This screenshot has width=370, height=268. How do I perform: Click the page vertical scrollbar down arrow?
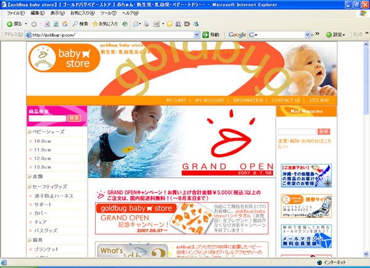click(366, 254)
